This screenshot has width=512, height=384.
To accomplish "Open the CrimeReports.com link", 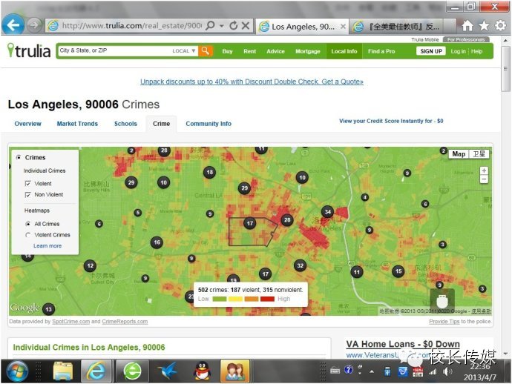I will (125, 322).
